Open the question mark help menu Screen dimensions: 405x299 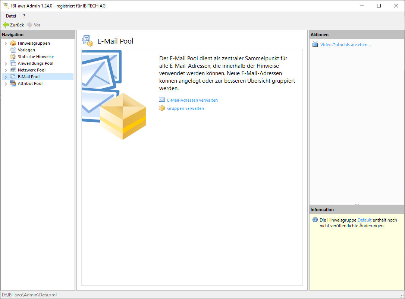24,16
